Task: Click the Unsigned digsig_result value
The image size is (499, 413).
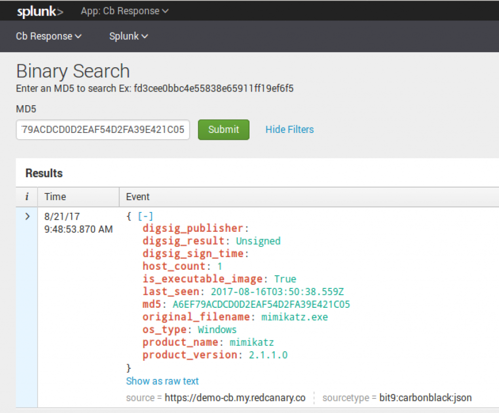Action: 258,241
